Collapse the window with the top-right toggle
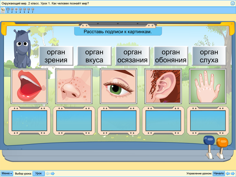236x177 pixels. coord(232,3)
